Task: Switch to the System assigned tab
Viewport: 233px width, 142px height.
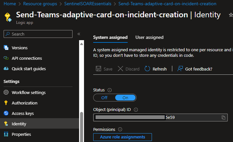Action: [110, 38]
